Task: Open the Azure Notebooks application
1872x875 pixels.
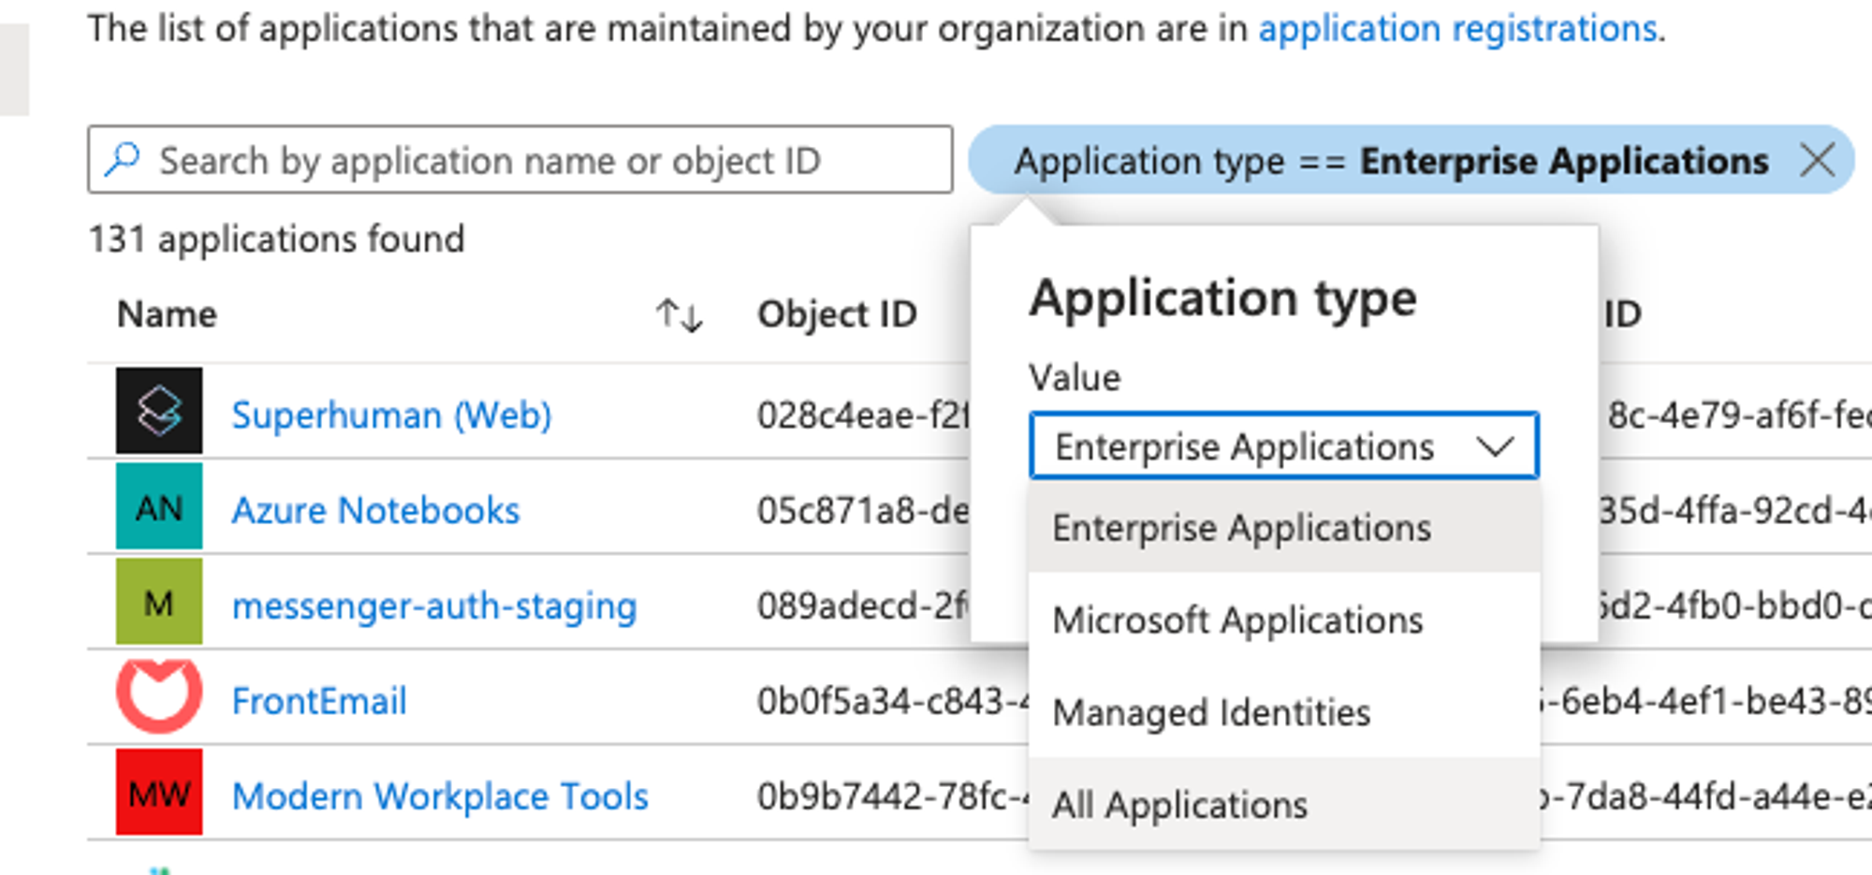Action: point(375,511)
